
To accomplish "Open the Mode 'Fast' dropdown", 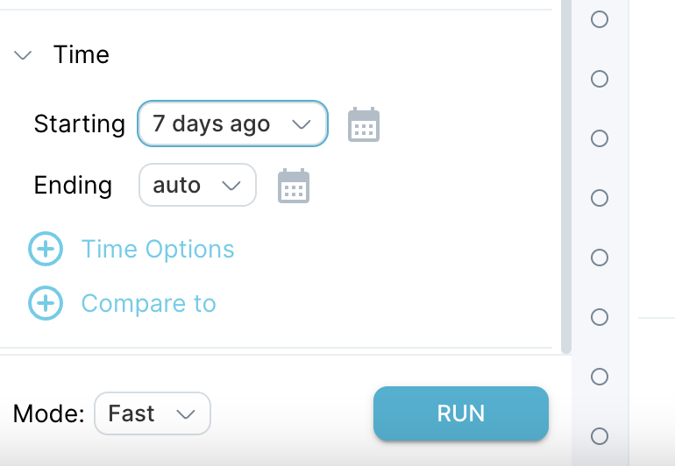I will point(153,413).
